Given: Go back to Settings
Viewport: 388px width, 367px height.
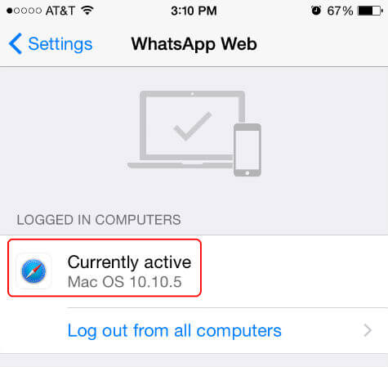Looking at the screenshot, I should [x=51, y=43].
